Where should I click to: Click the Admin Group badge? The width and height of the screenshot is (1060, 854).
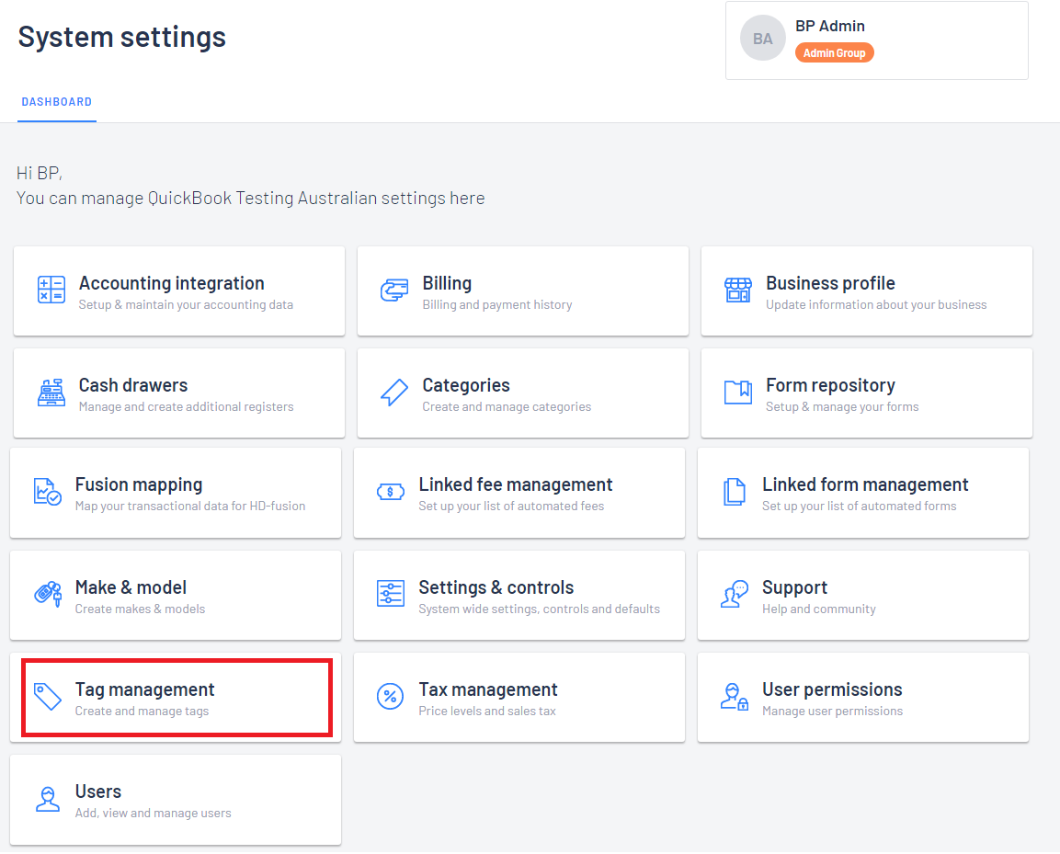click(x=834, y=52)
